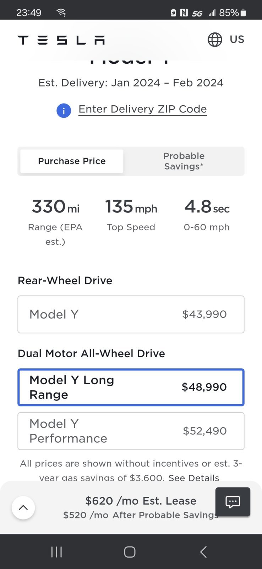Open region selector via the globe icon
Image resolution: width=262 pixels, height=569 pixels.
tap(215, 39)
